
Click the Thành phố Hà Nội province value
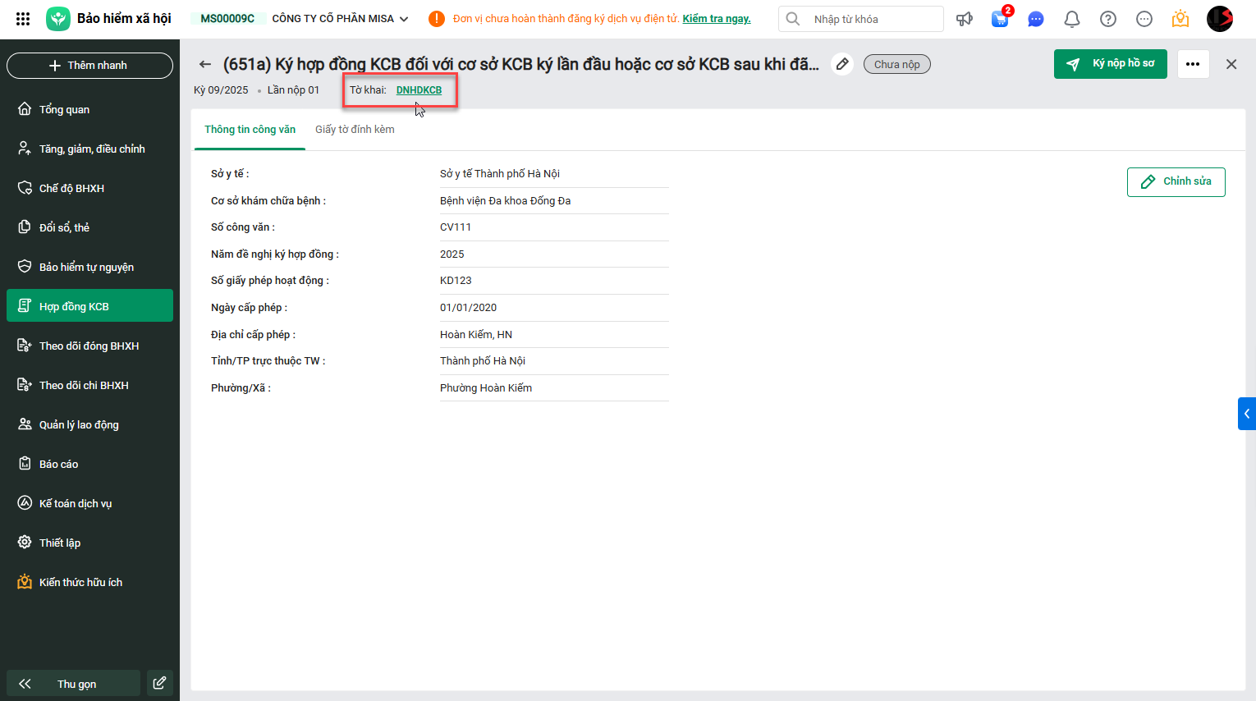pyautogui.click(x=483, y=361)
